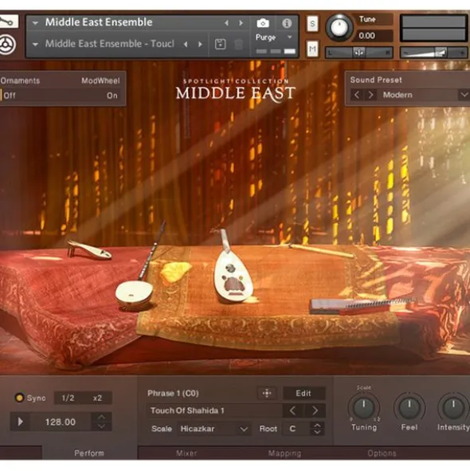Expand the snapshot preset dropdown arrow

(x=35, y=45)
